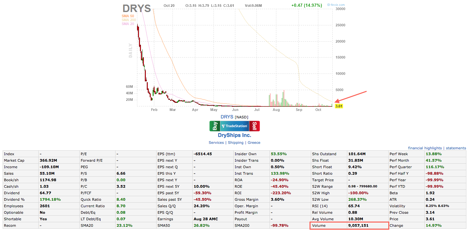Click the yellow 3.61 price tag on chart
469x231 pixels.
[x=339, y=106]
